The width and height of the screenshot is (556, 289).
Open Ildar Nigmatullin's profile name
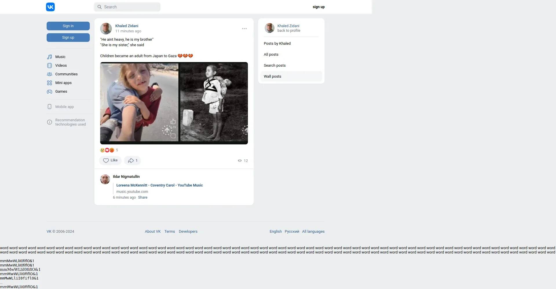[126, 177]
